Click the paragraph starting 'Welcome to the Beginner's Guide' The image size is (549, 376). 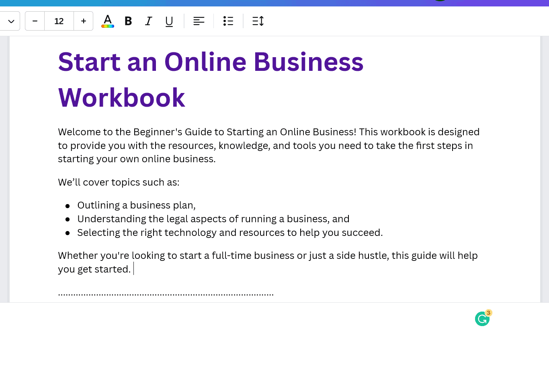pyautogui.click(x=269, y=145)
